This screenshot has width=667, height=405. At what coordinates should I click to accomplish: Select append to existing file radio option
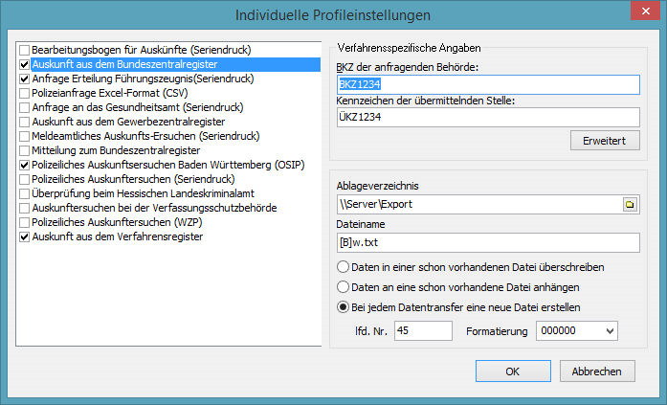tap(343, 287)
